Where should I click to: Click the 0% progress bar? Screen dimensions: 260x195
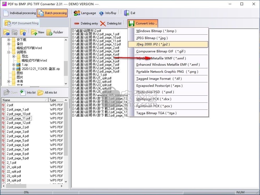(x=26, y=192)
